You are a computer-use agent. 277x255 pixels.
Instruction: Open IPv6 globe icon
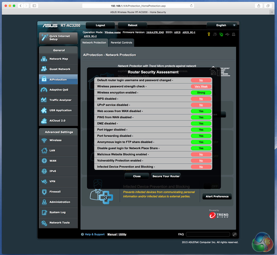click(44, 171)
